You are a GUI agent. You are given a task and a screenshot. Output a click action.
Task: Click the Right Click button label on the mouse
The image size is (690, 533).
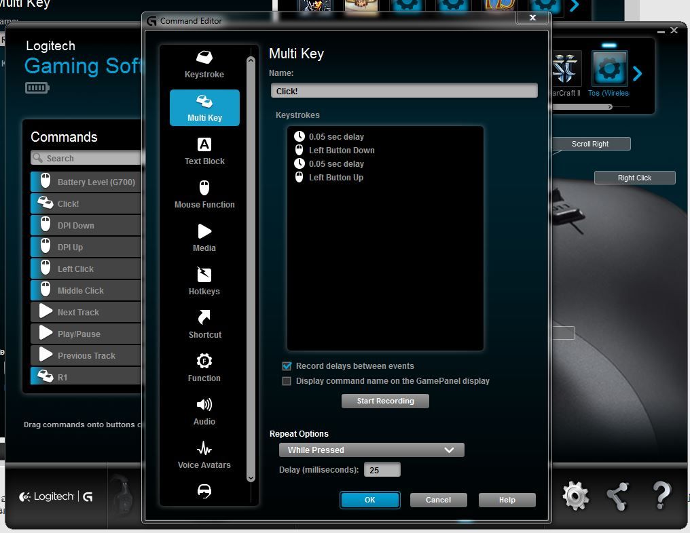634,178
